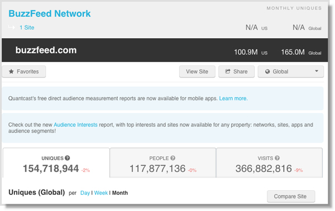This screenshot has height=211, width=335.
Task: Select the Month time period
Action: tap(120, 193)
